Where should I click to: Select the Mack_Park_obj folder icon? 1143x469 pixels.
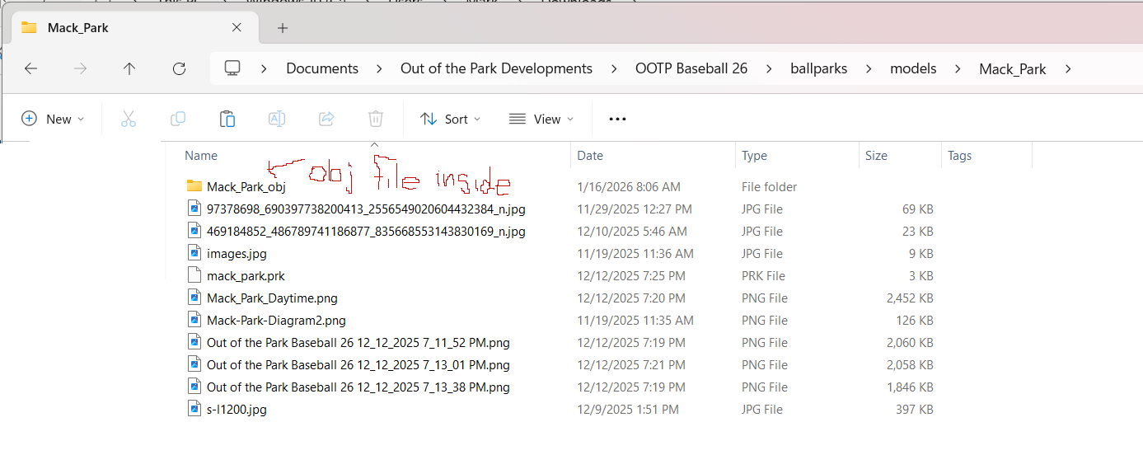coord(194,186)
